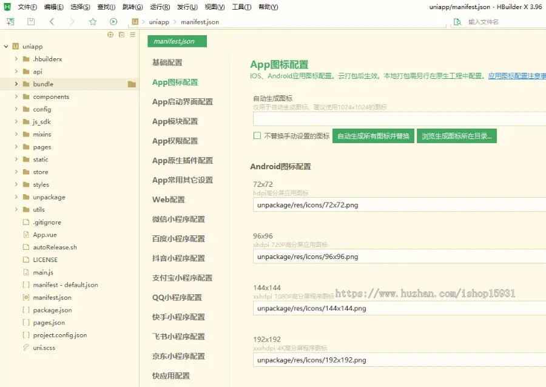Expand the components folder
Screen dimensions: 546x387
point(16,96)
